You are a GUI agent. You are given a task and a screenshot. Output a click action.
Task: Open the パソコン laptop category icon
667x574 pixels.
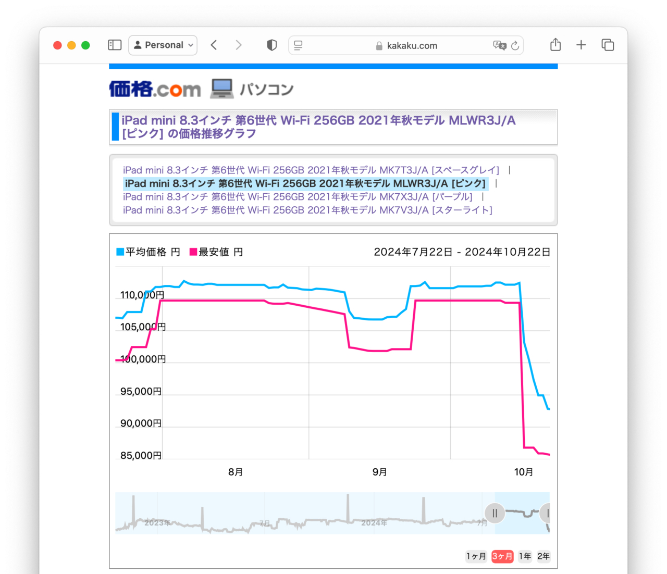pyautogui.click(x=222, y=89)
